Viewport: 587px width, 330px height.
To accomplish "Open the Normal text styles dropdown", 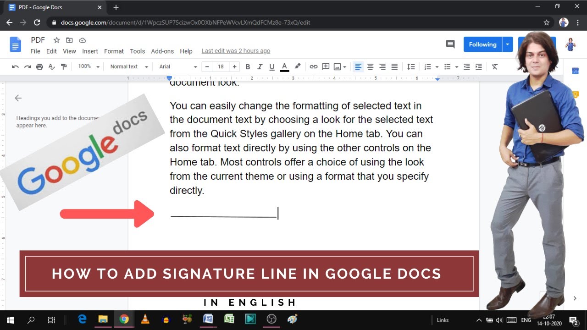I will [129, 67].
